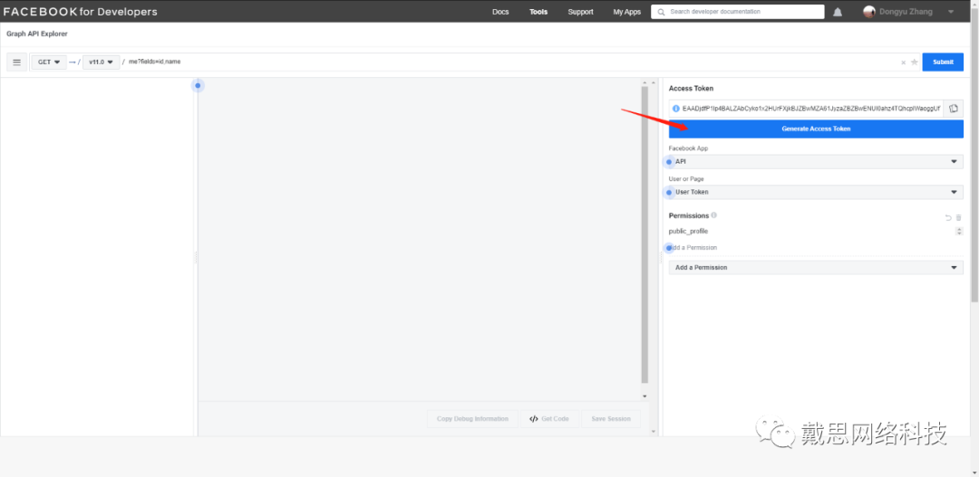The height and width of the screenshot is (477, 979).
Task: Click the Permissions heading
Action: point(689,215)
